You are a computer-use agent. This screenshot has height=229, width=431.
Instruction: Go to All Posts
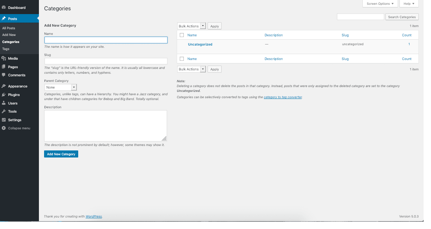pyautogui.click(x=9, y=28)
